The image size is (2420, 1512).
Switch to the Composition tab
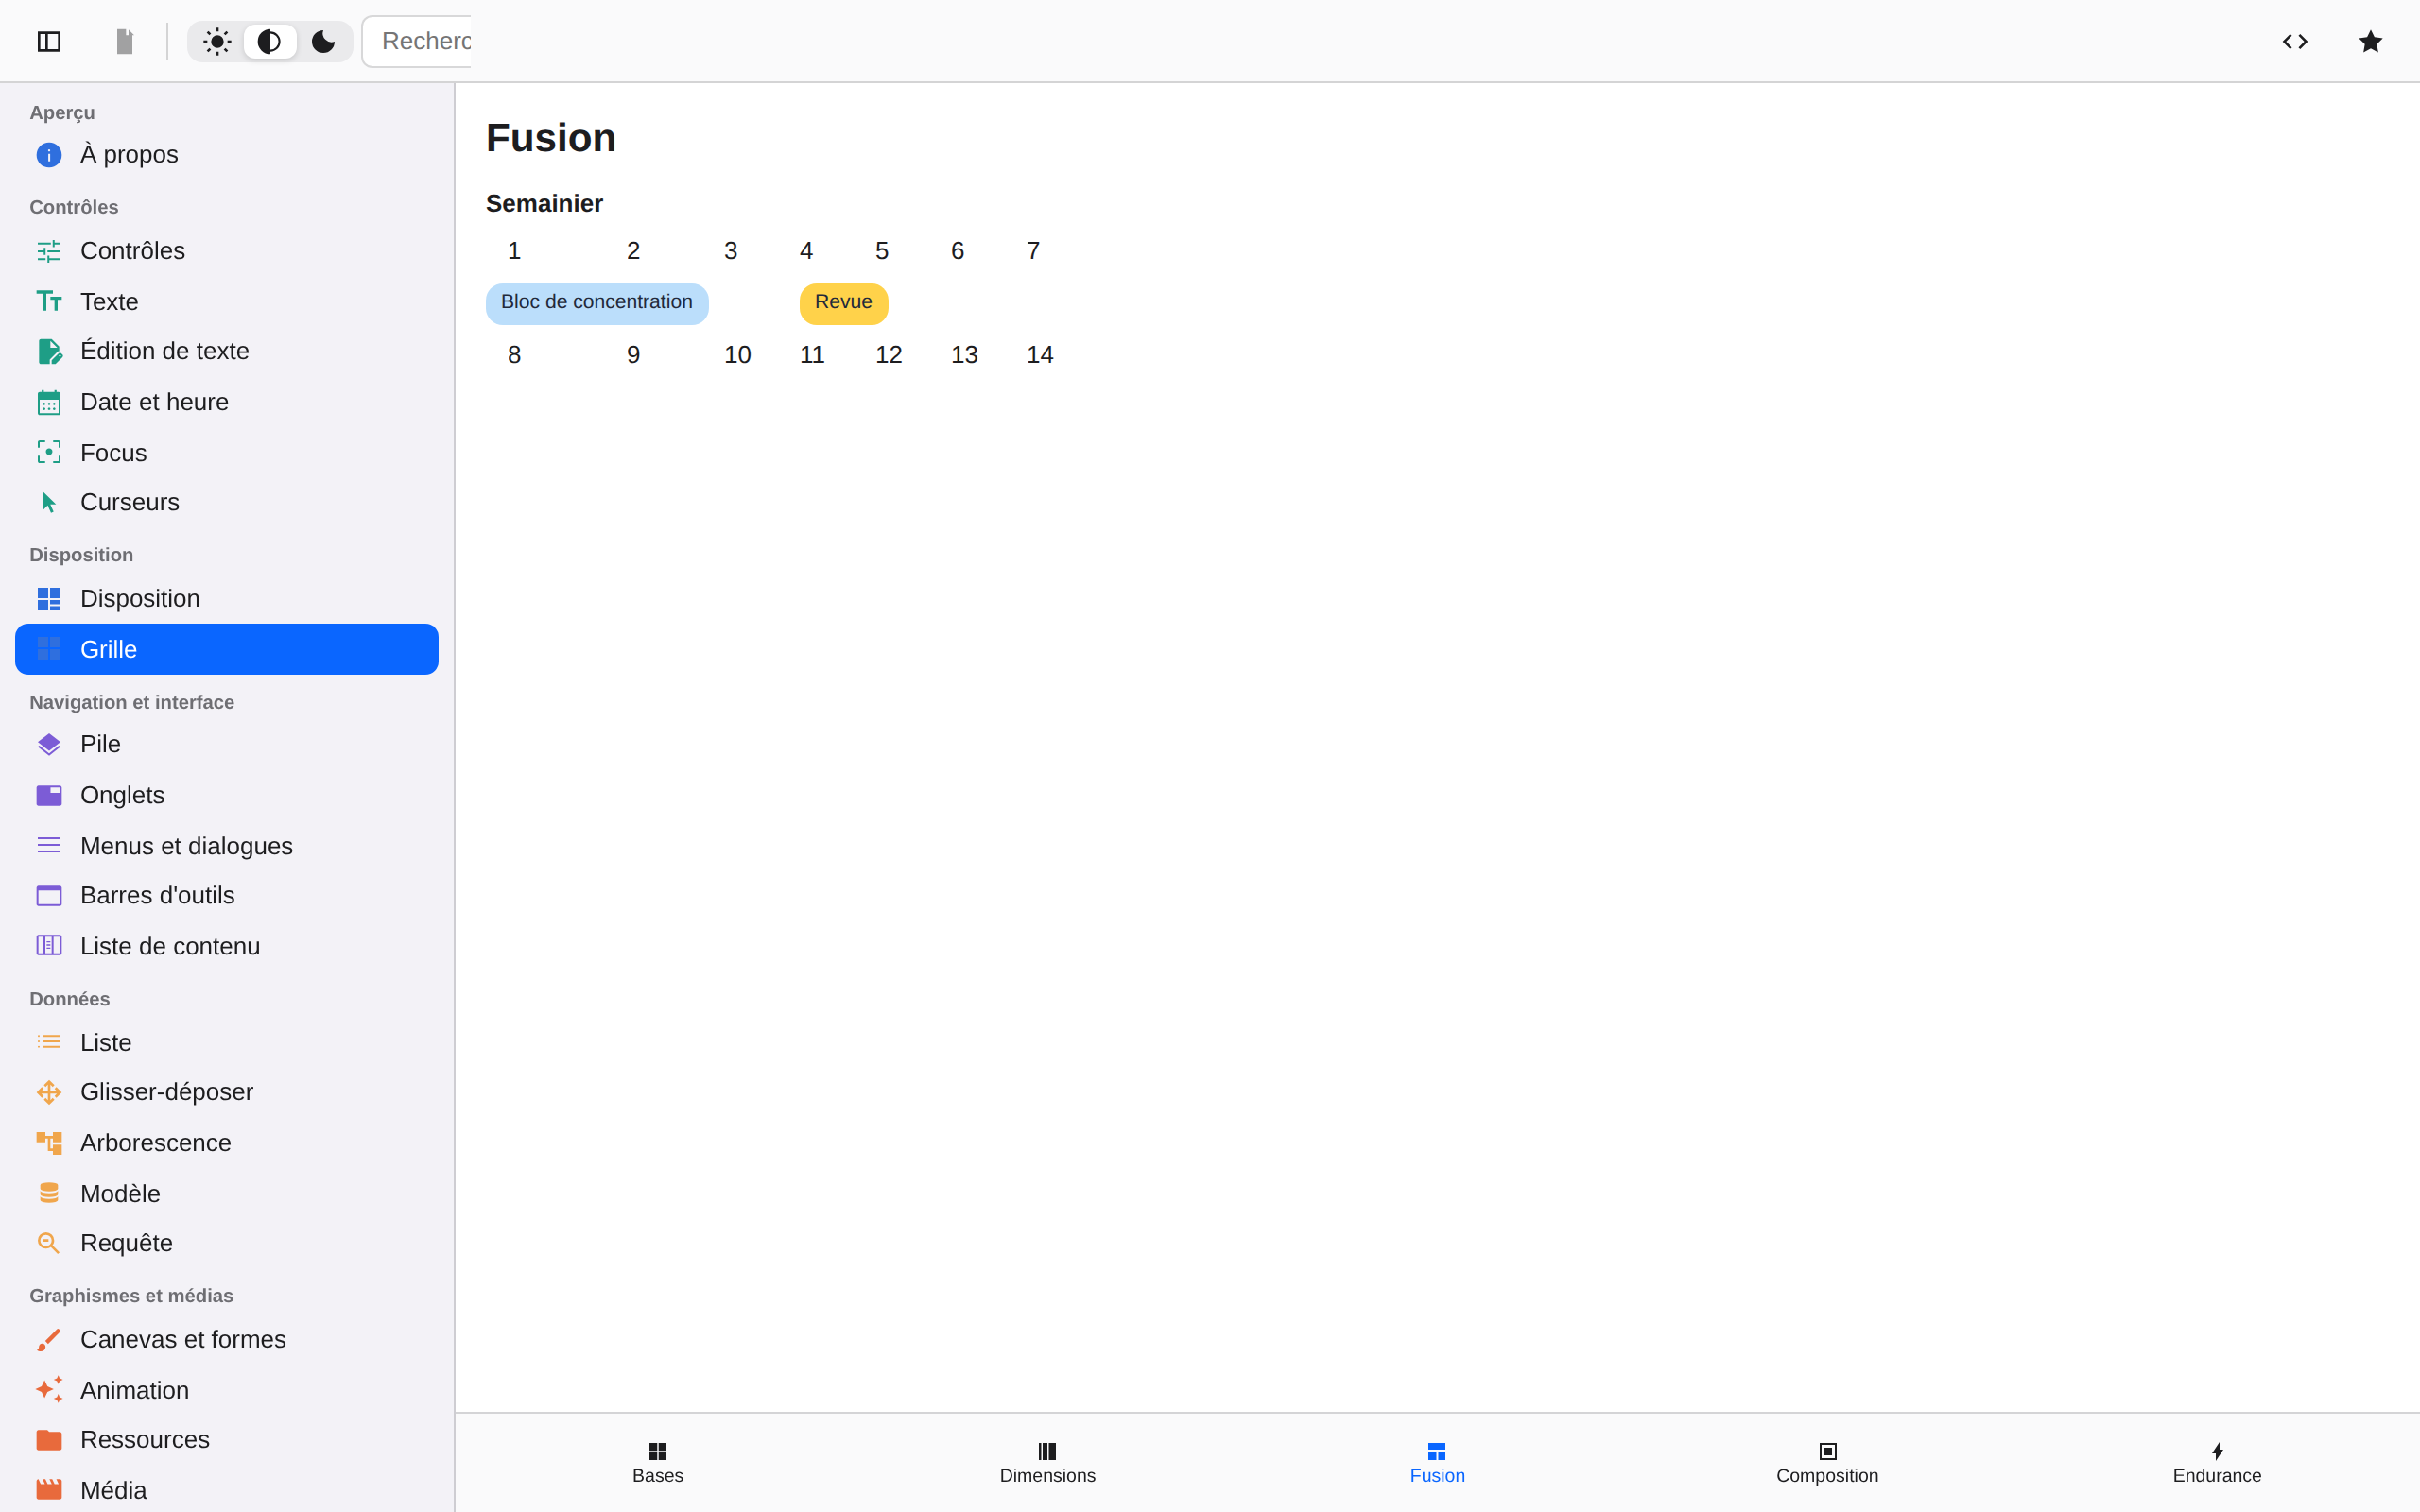(x=1827, y=1463)
